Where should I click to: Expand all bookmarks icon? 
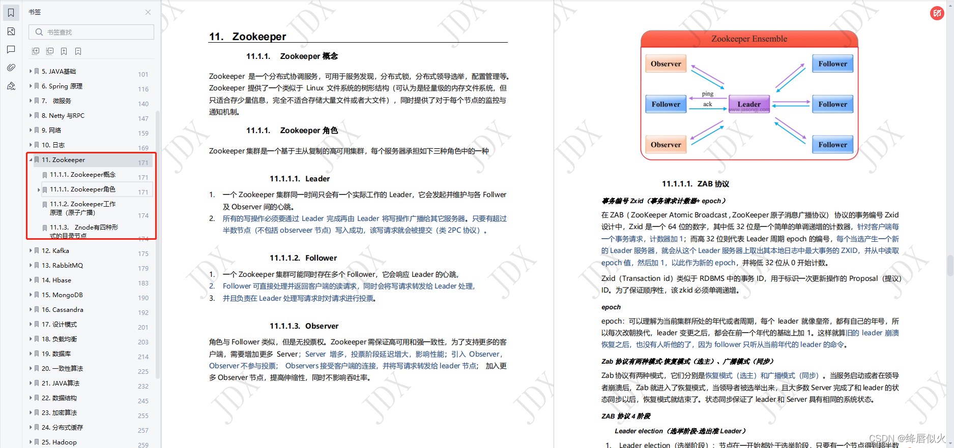click(36, 51)
